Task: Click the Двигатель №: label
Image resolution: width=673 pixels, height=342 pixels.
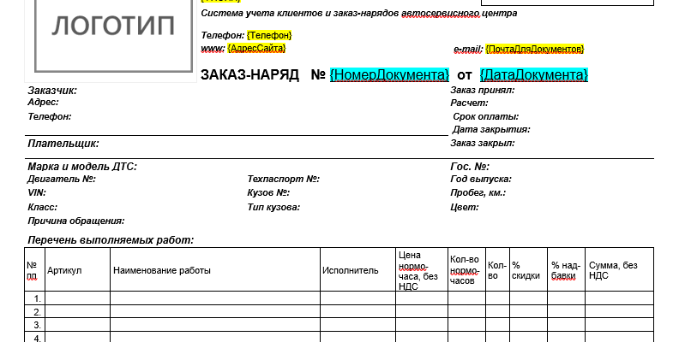Action: [x=62, y=179]
